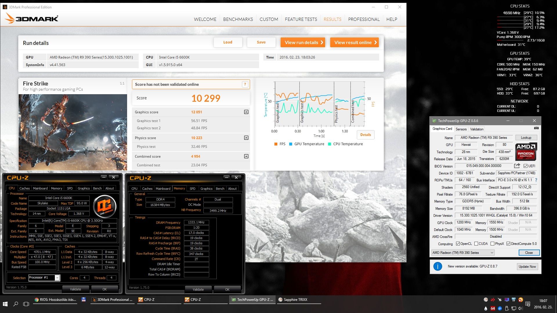Collapse the Physics score section
Viewport: 557px width, 313px height.
246,138
